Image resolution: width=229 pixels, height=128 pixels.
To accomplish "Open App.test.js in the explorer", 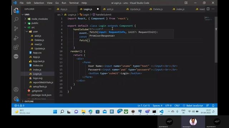I will [x=39, y=61].
